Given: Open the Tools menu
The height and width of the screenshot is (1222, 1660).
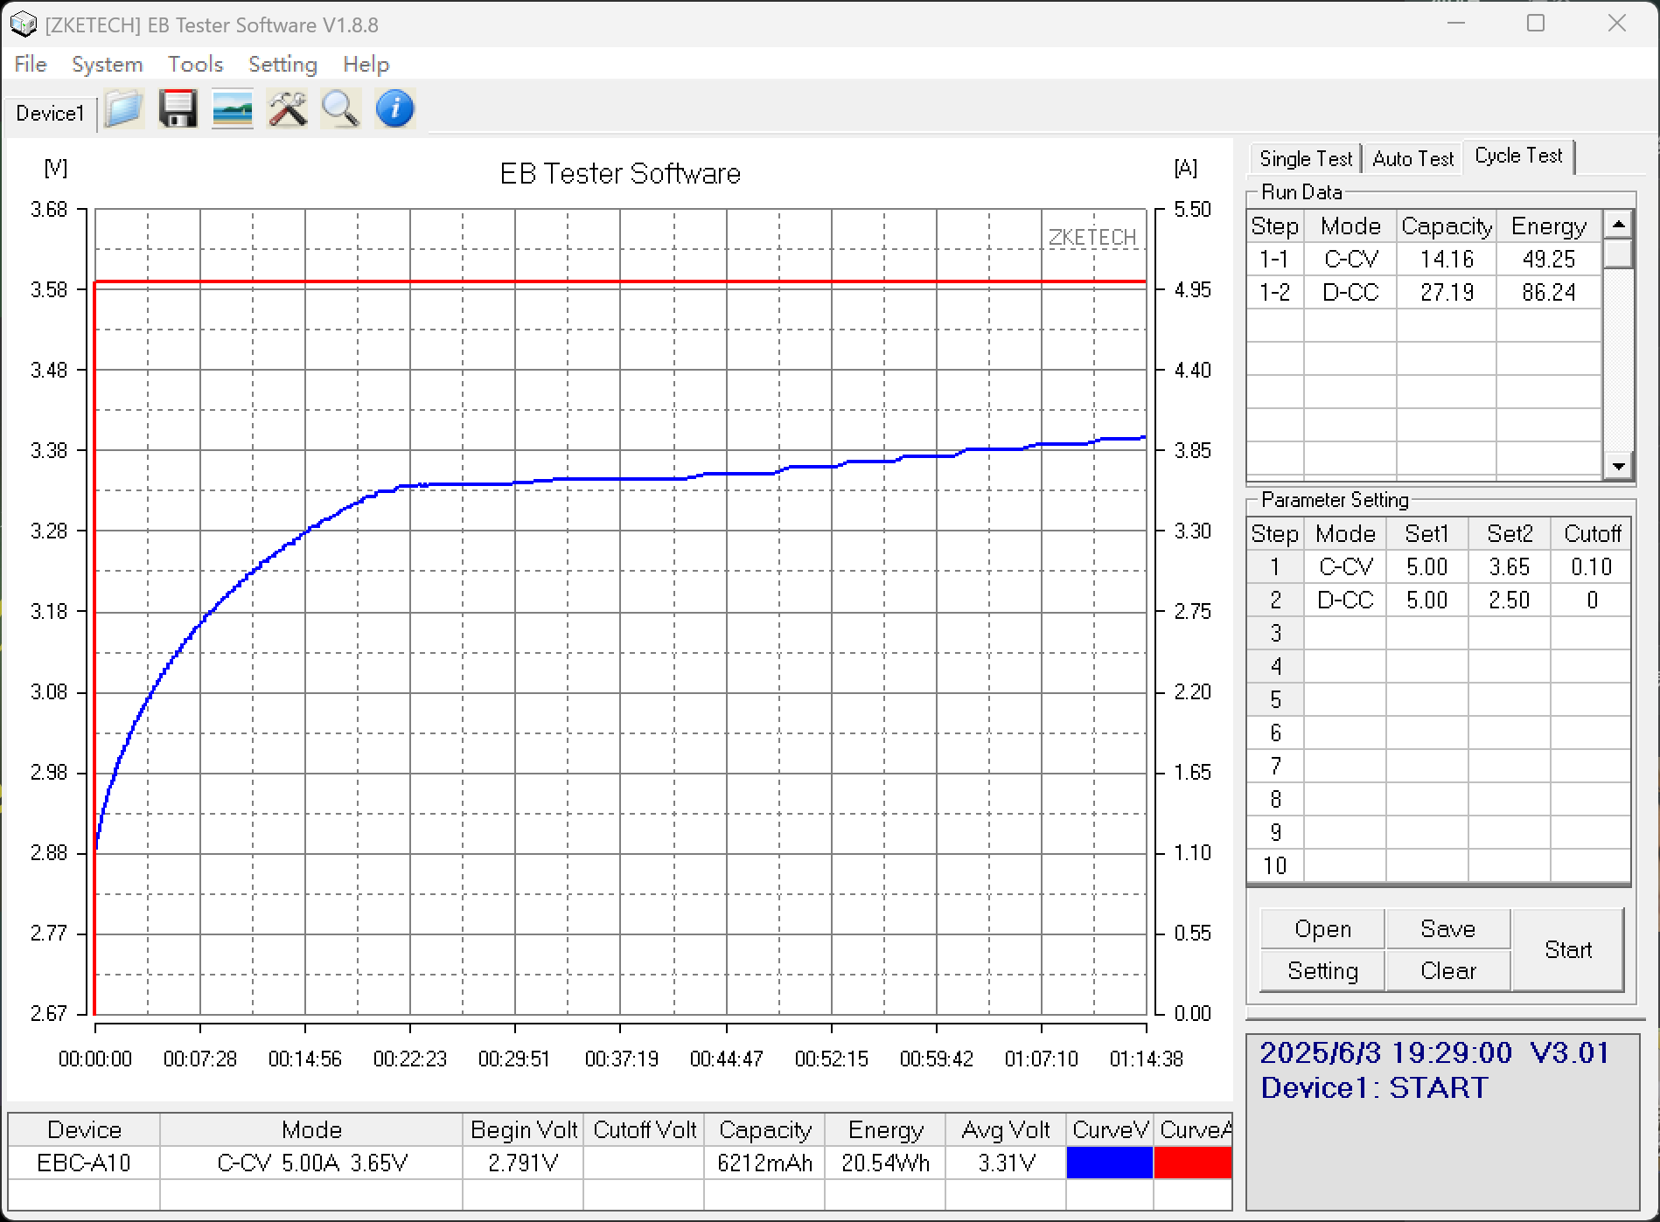Looking at the screenshot, I should [195, 65].
